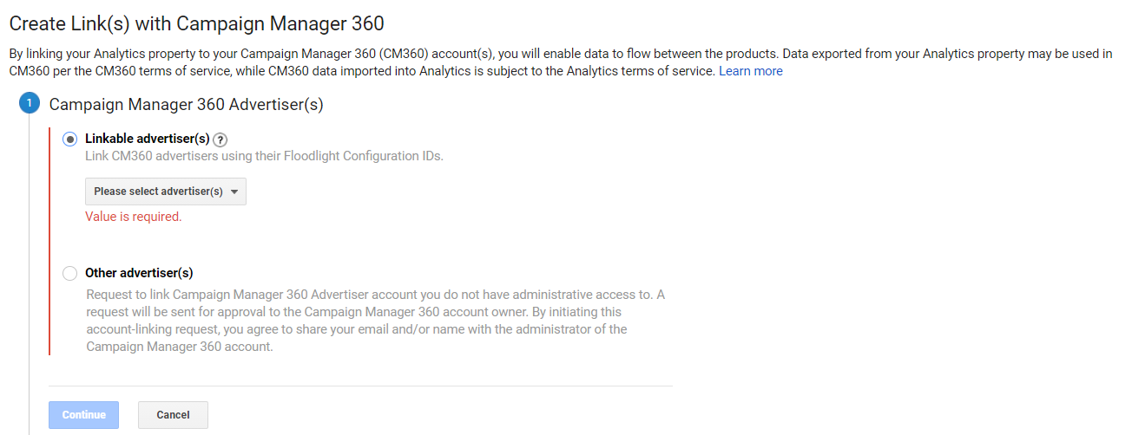
Task: Select the Linkable advertiser(s) radio button
Action: (x=69, y=139)
